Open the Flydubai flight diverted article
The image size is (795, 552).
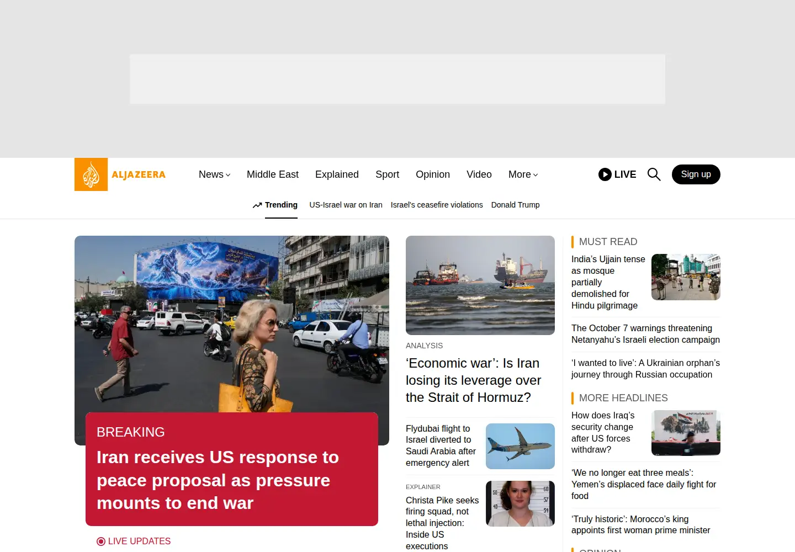point(441,445)
